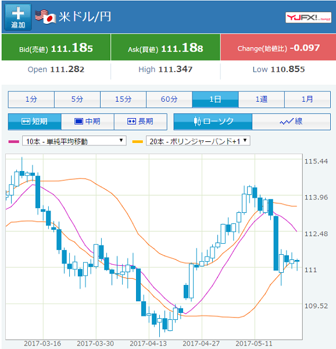Choose ローソク candlestick chart style

click(213, 122)
